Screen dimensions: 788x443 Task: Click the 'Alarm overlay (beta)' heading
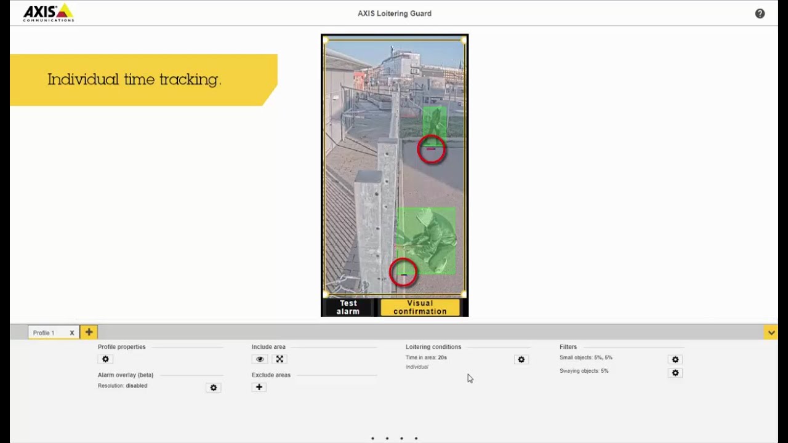coord(126,375)
